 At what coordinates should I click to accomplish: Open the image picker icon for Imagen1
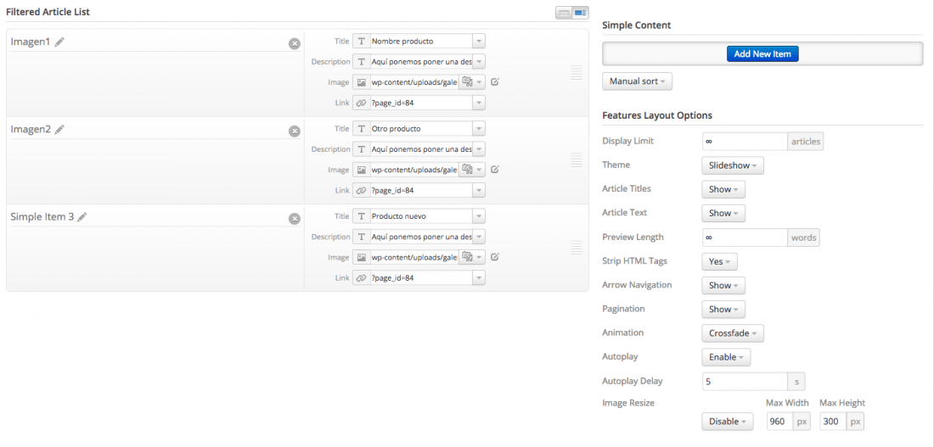coord(467,82)
